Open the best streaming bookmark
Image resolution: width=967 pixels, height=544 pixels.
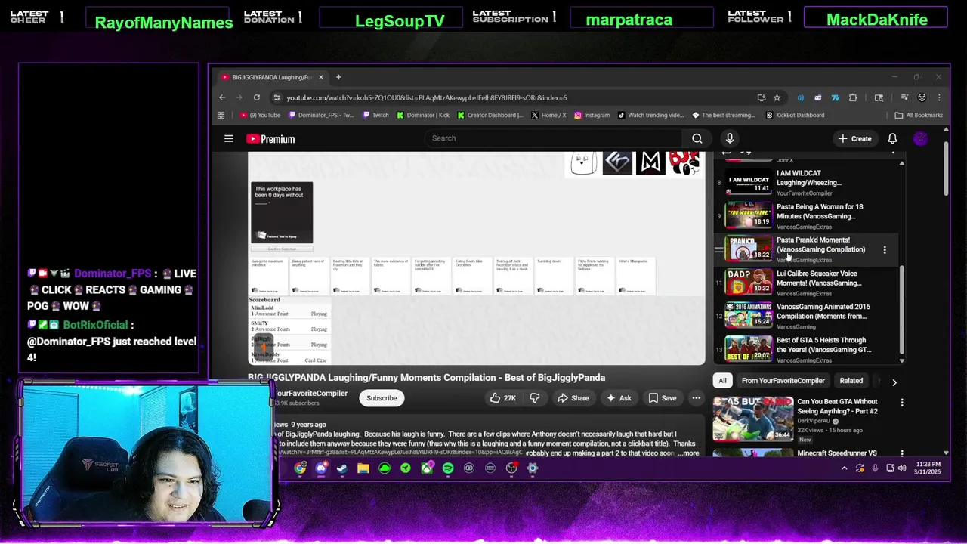pyautogui.click(x=724, y=116)
